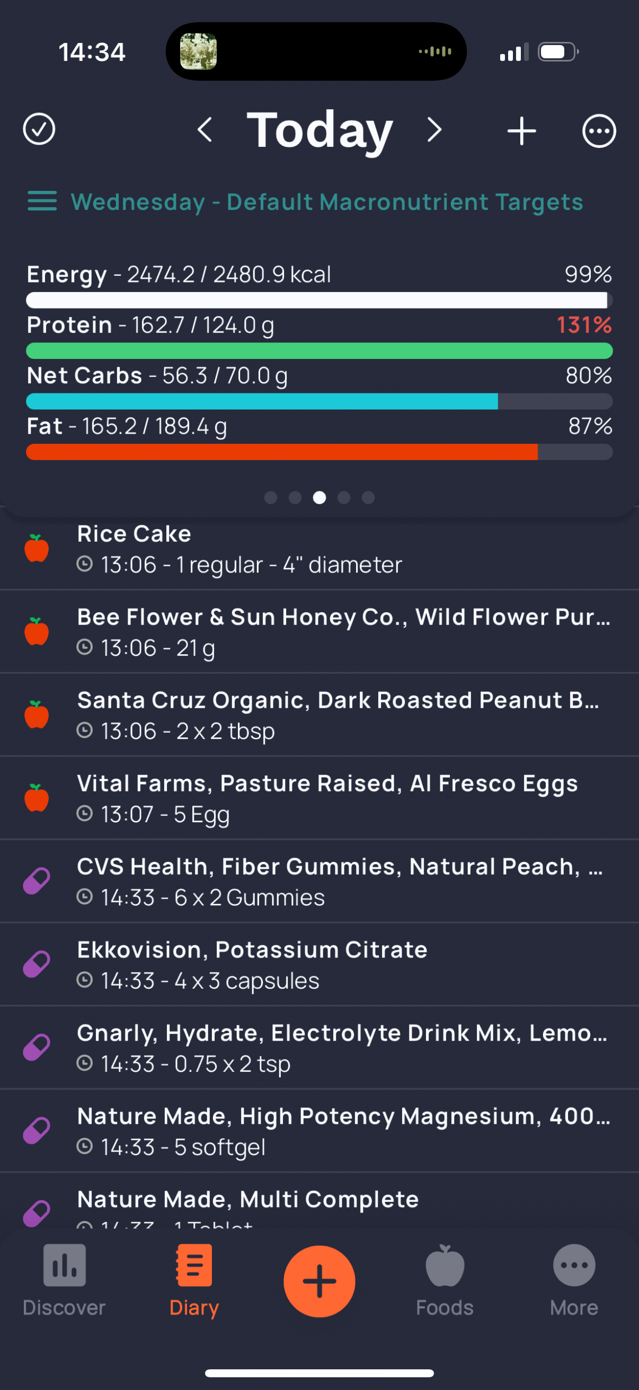
Task: Tap the mark day complete checkmark icon
Action: [39, 129]
